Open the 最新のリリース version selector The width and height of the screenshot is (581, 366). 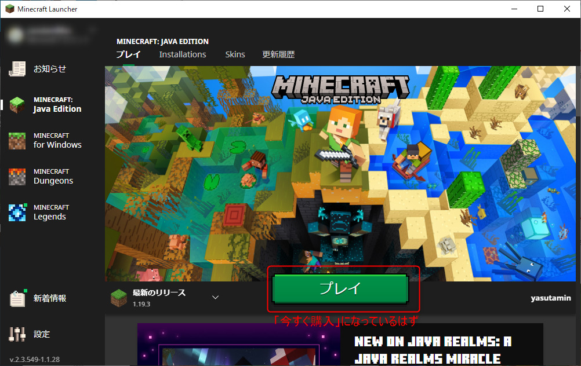click(x=165, y=298)
